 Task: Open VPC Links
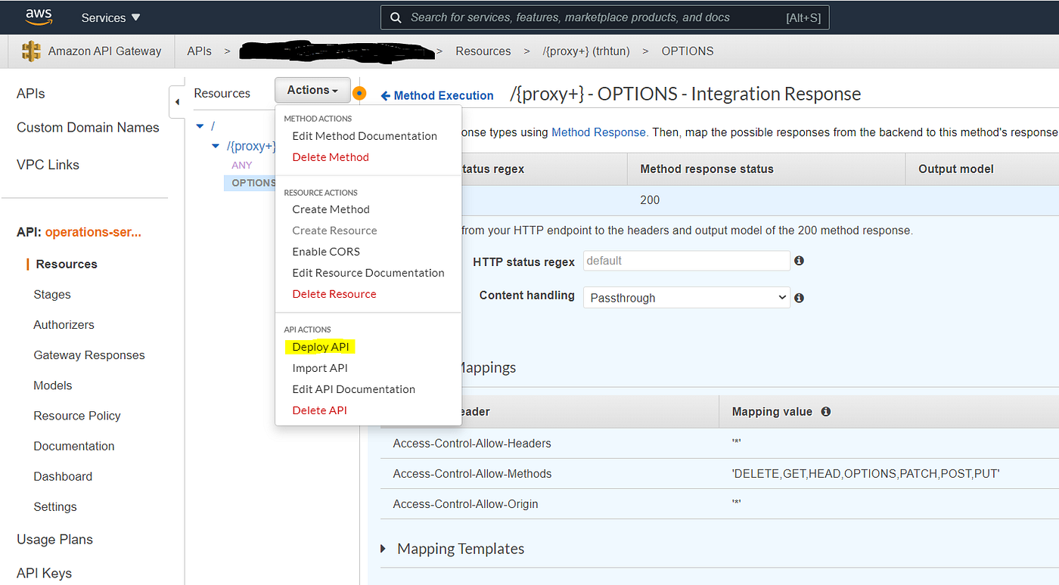(48, 165)
